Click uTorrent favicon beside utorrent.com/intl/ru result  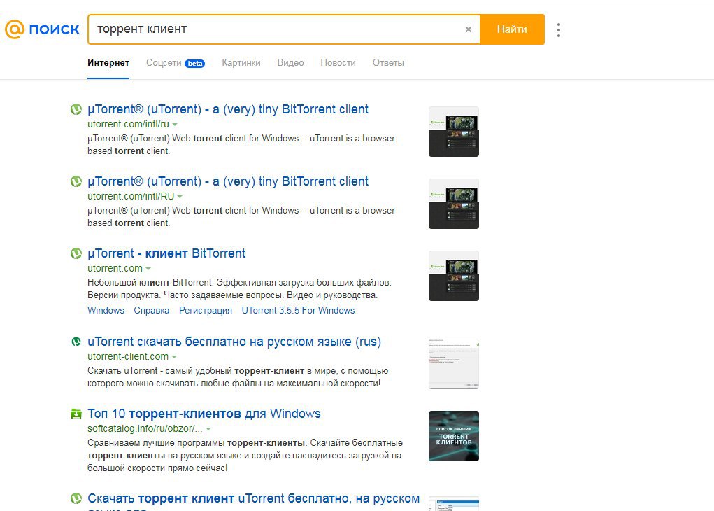[76, 109]
